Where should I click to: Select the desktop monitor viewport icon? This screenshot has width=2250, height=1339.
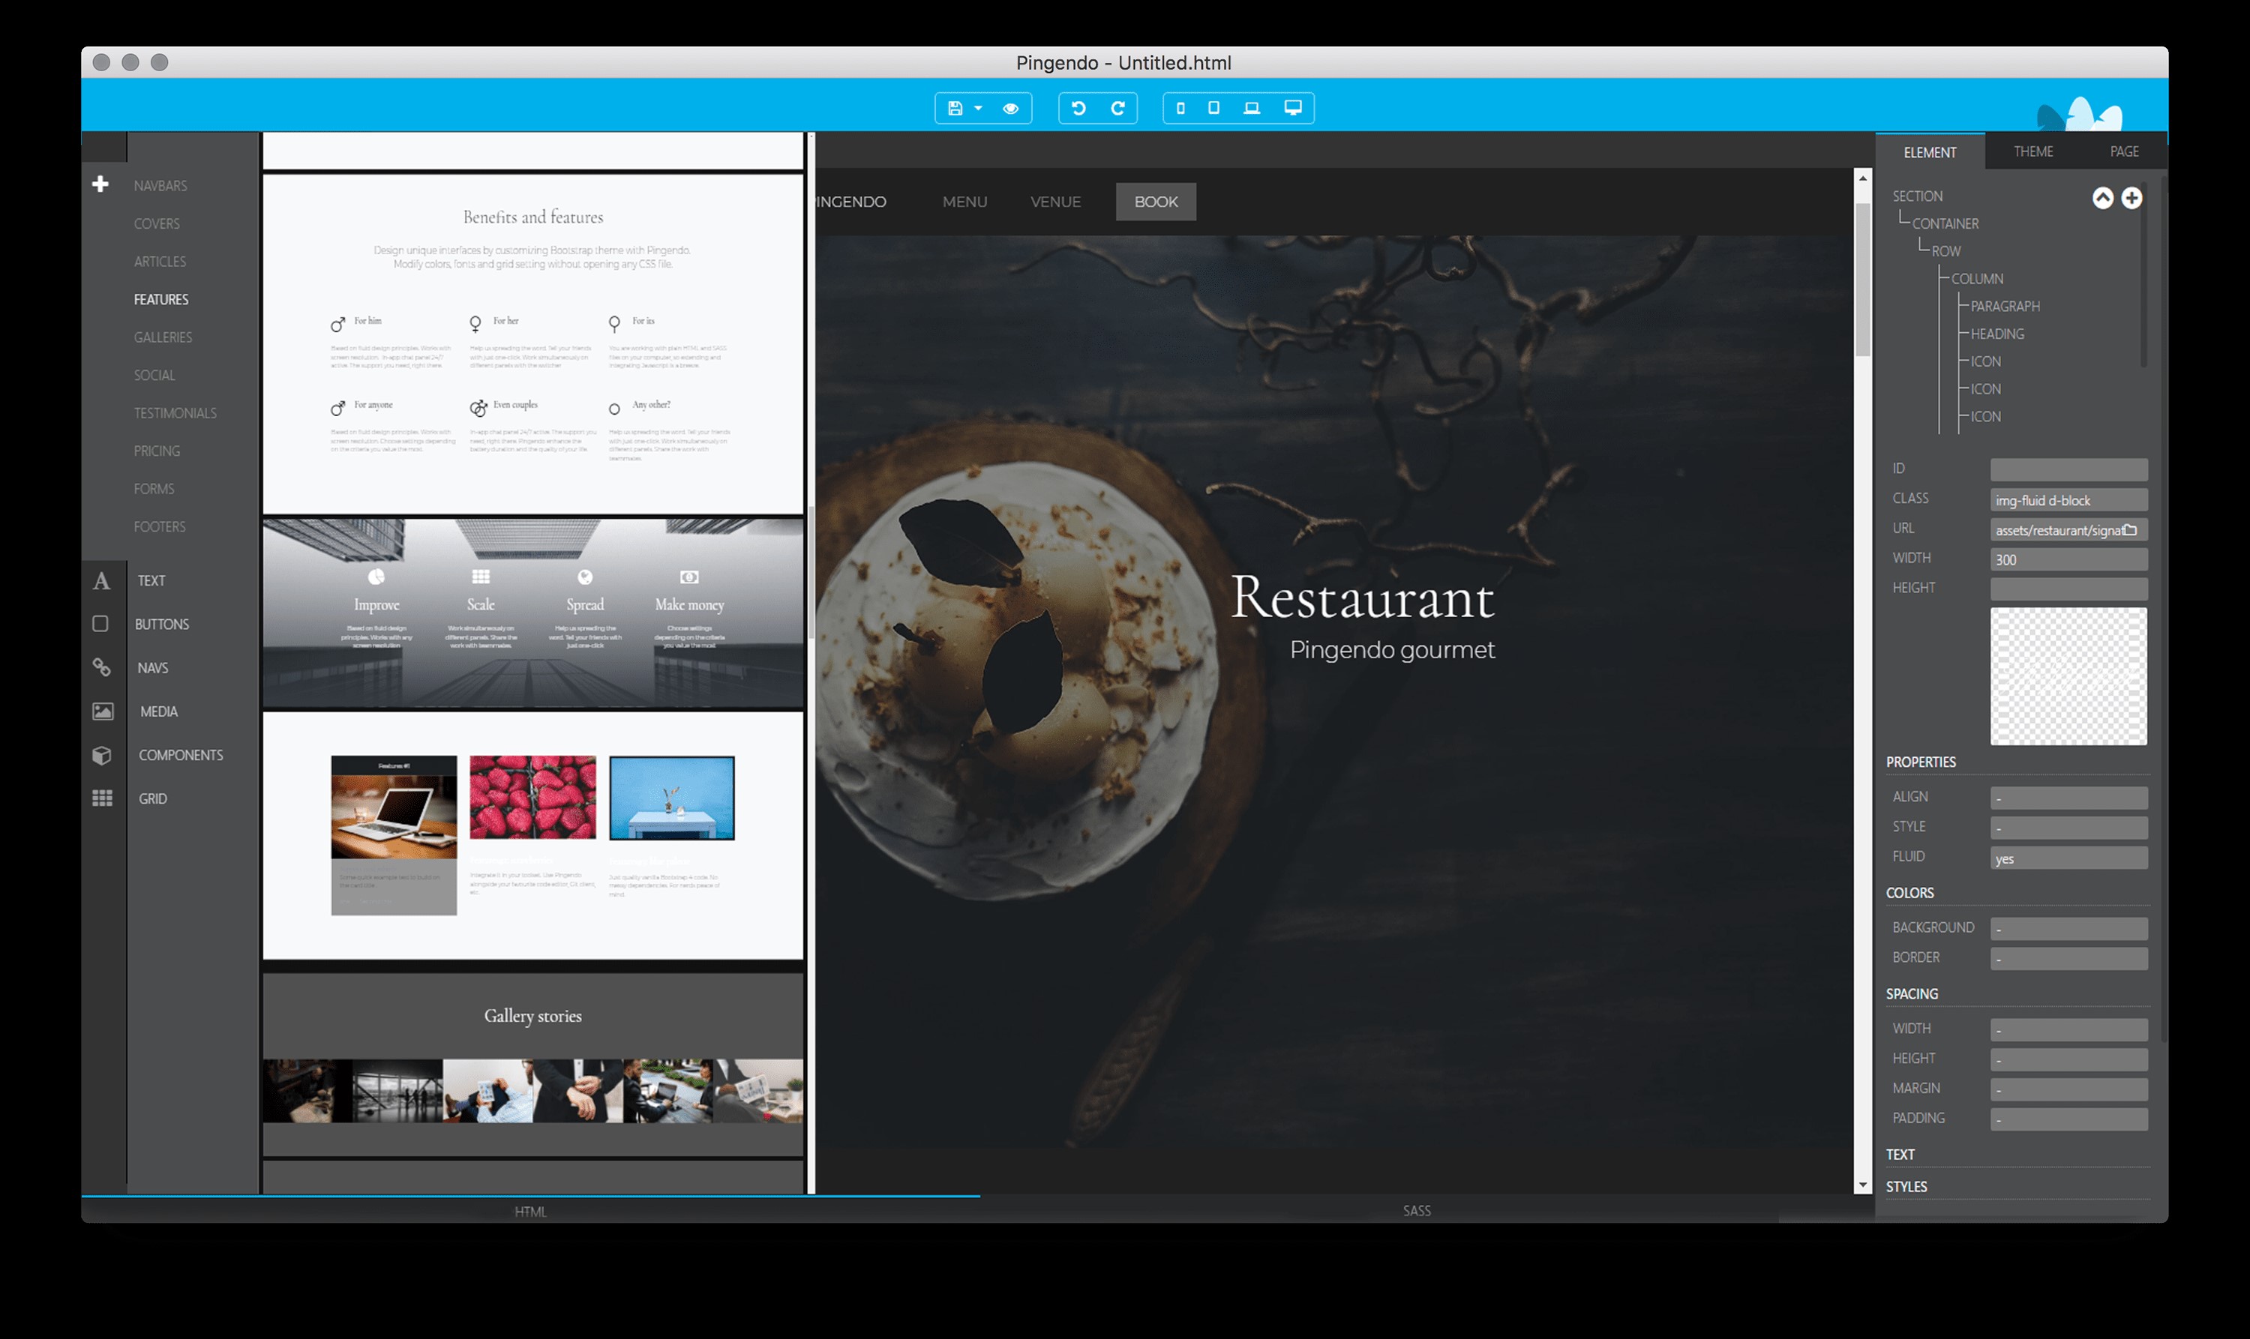[x=1293, y=108]
